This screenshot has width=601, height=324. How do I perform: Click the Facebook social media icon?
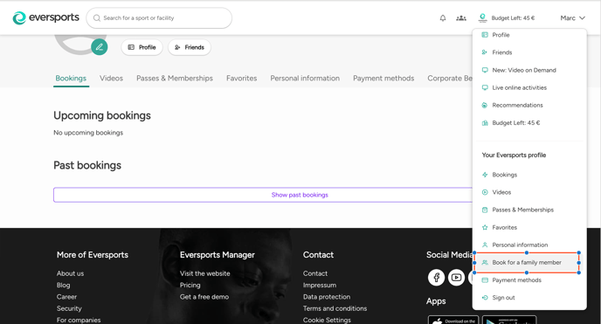pyautogui.click(x=436, y=277)
